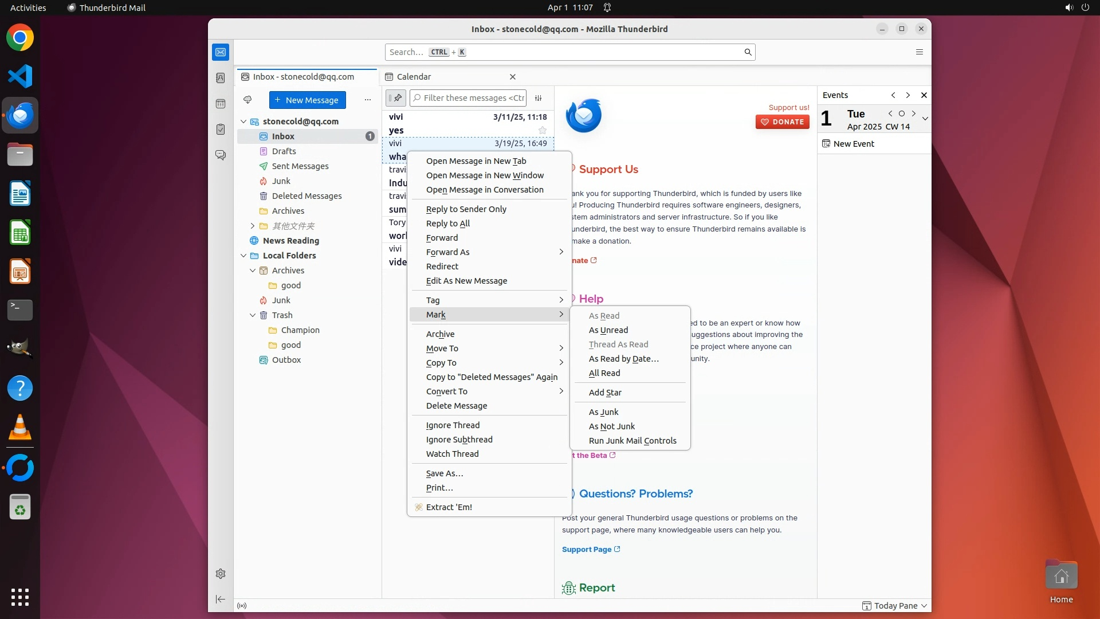Toggle the quick filter pin button
This screenshot has height=619, width=1100.
[x=395, y=98]
